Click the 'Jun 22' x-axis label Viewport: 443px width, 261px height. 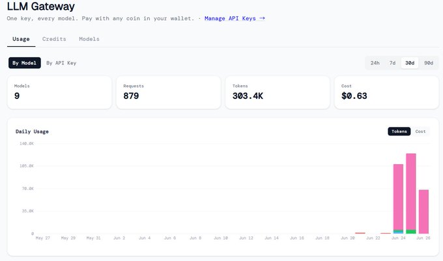tap(373, 238)
